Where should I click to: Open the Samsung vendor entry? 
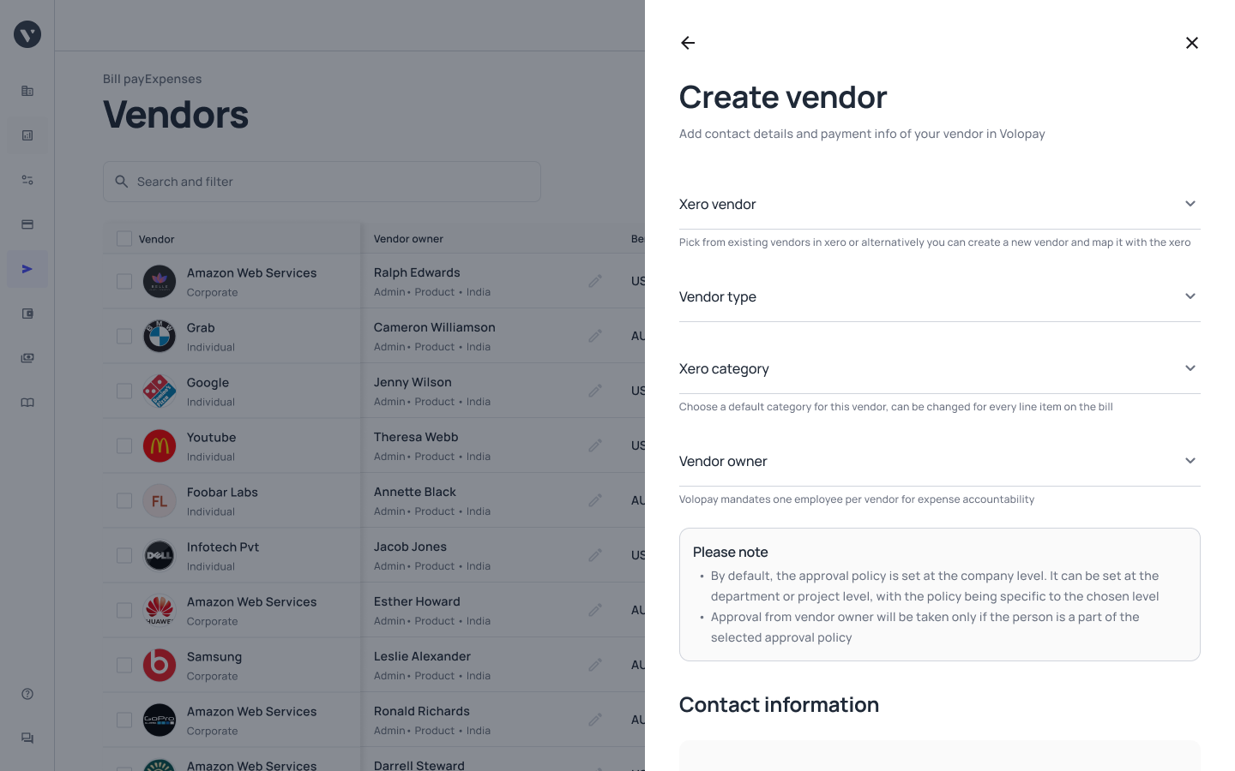(214, 656)
